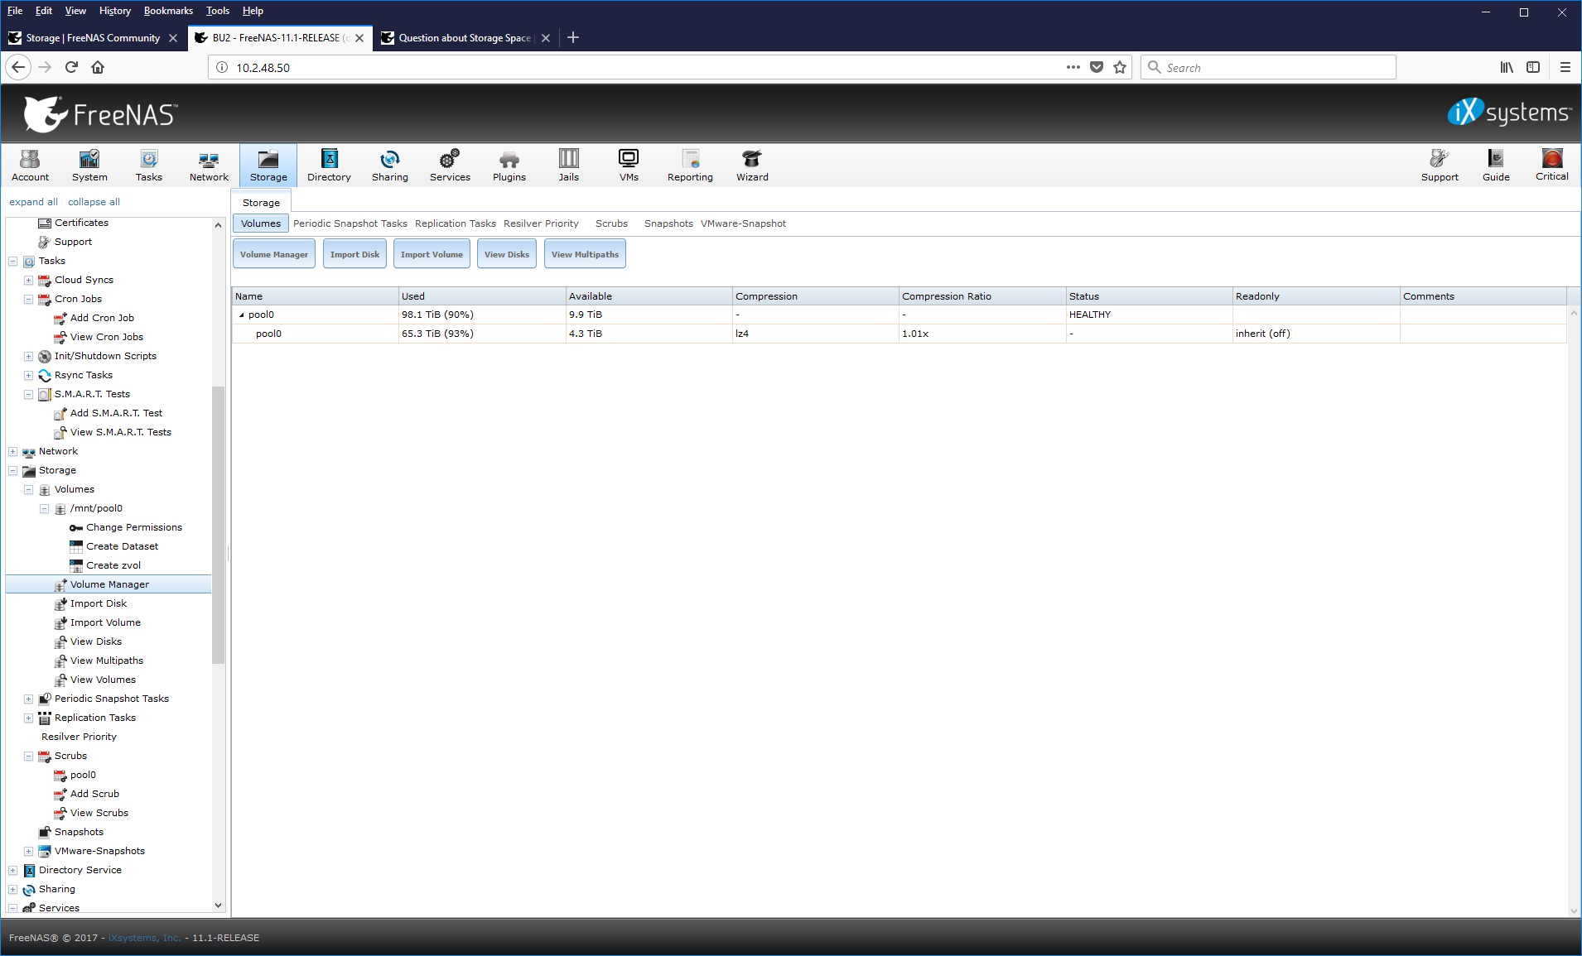The width and height of the screenshot is (1582, 956).
Task: Click the FreeNAS logo
Action: pos(101,114)
